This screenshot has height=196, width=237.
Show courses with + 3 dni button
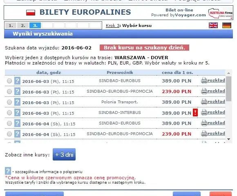coord(64,154)
